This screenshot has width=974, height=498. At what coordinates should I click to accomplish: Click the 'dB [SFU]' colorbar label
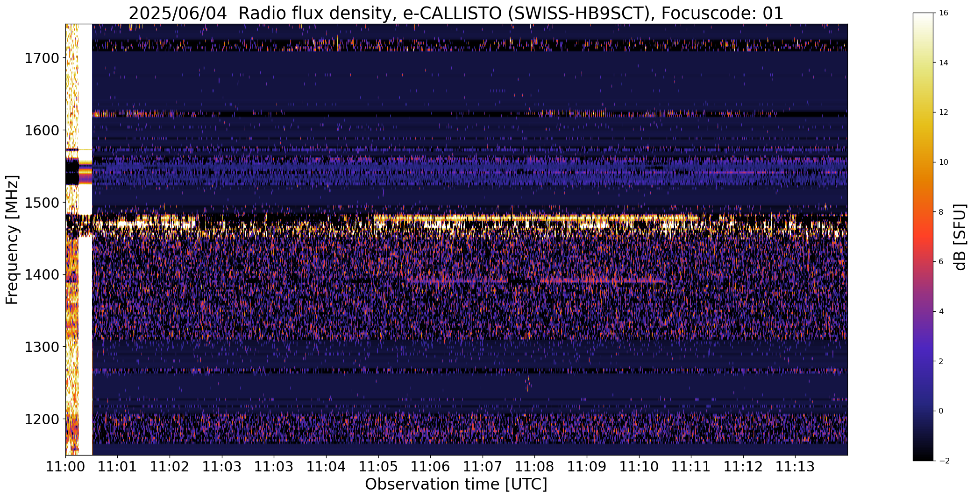(960, 237)
